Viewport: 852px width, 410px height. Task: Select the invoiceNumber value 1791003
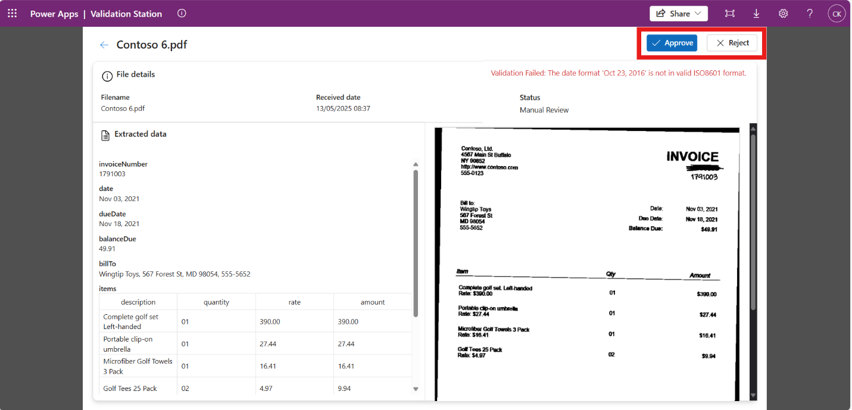coord(112,174)
